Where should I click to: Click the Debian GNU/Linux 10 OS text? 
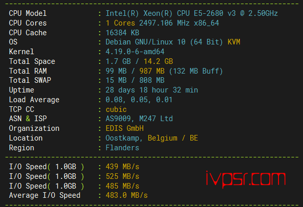145,42
